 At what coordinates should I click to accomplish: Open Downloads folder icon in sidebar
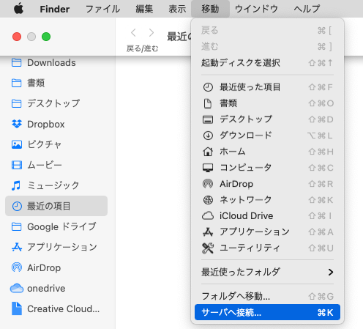(x=17, y=62)
